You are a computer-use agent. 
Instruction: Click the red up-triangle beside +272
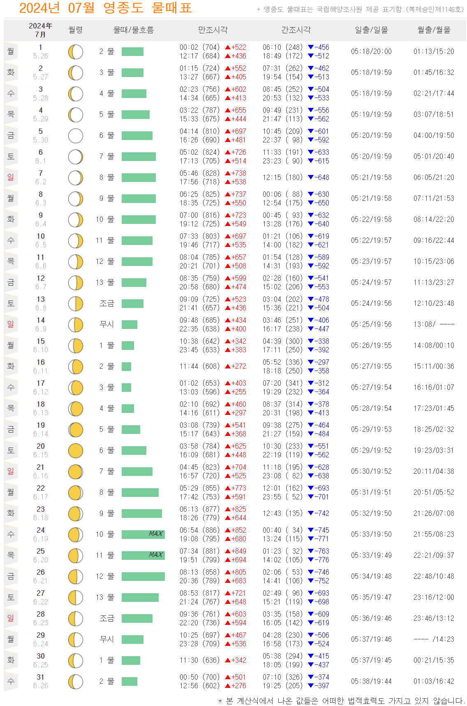pos(228,366)
